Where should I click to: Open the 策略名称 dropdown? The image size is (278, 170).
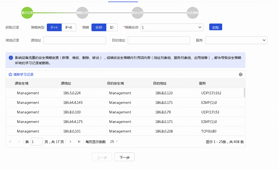click(x=172, y=28)
